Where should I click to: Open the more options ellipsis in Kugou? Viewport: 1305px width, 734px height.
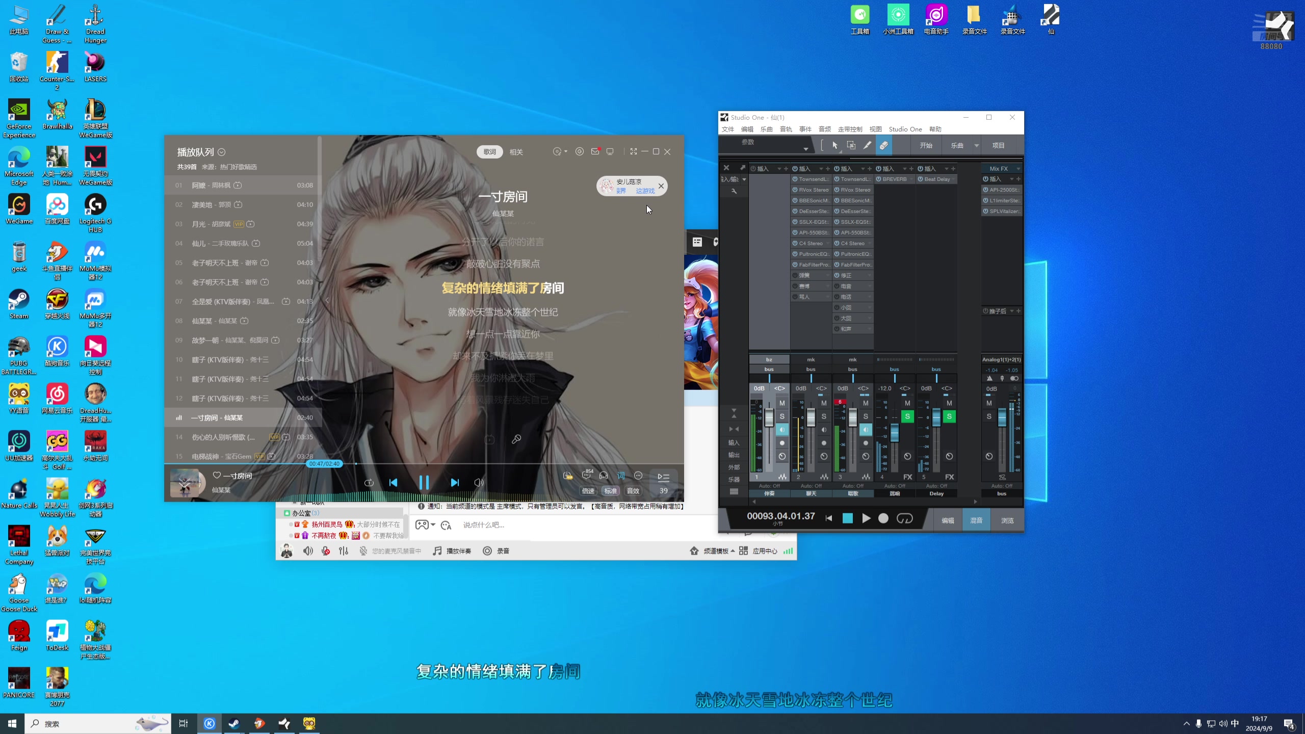click(x=638, y=476)
